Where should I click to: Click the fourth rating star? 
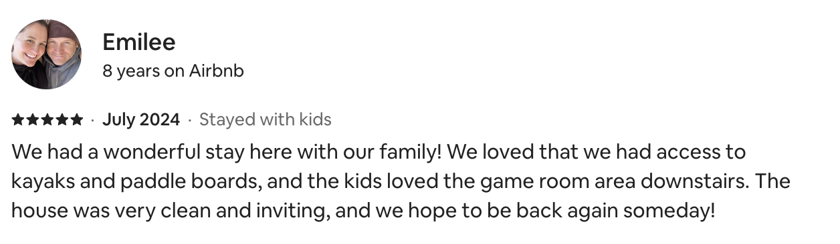click(x=62, y=120)
